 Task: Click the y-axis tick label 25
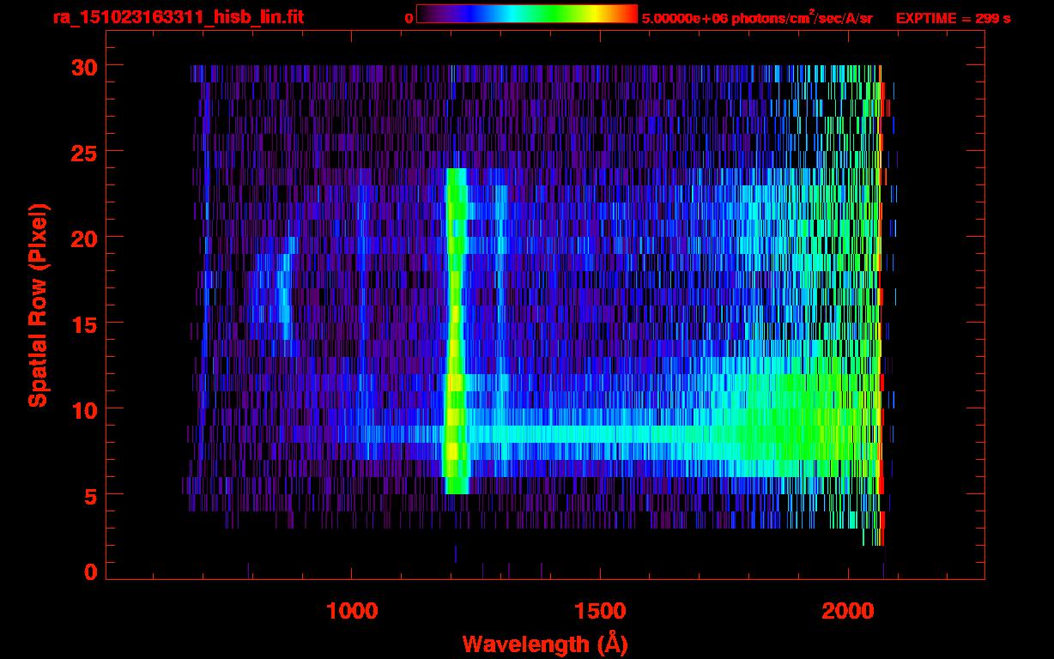[83, 152]
